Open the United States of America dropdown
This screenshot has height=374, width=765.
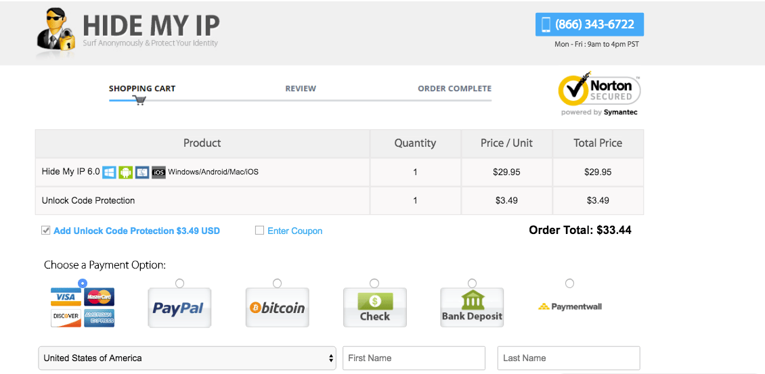click(x=188, y=358)
